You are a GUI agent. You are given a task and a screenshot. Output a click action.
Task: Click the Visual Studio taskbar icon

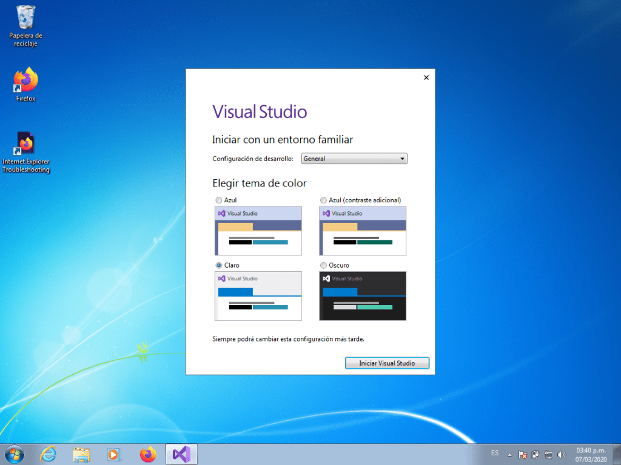[182, 454]
